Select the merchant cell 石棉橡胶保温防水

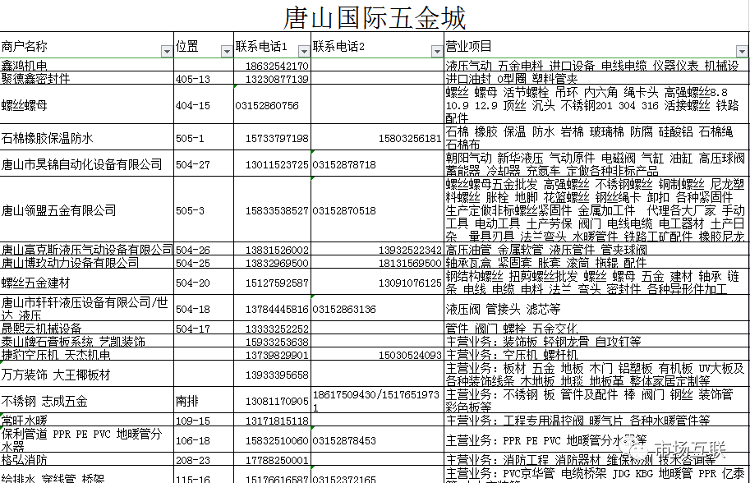pyautogui.click(x=86, y=138)
